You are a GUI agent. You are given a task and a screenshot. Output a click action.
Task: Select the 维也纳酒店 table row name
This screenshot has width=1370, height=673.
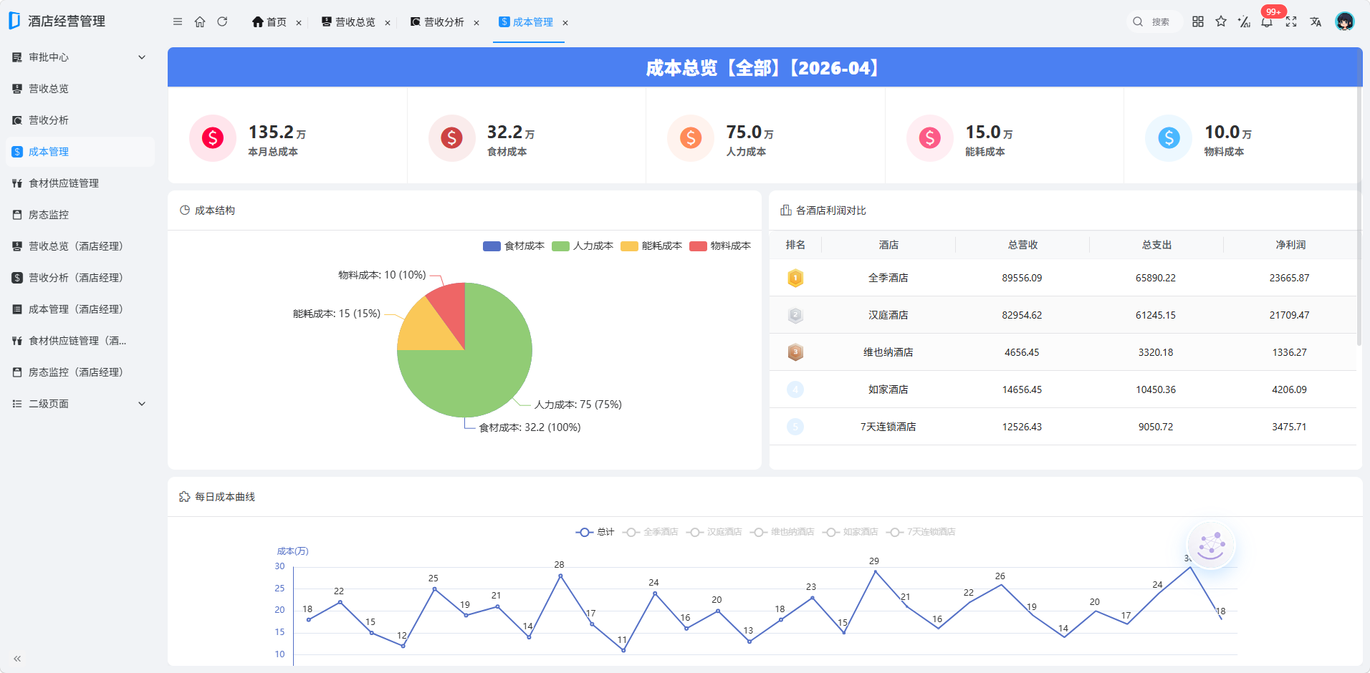pyautogui.click(x=888, y=352)
